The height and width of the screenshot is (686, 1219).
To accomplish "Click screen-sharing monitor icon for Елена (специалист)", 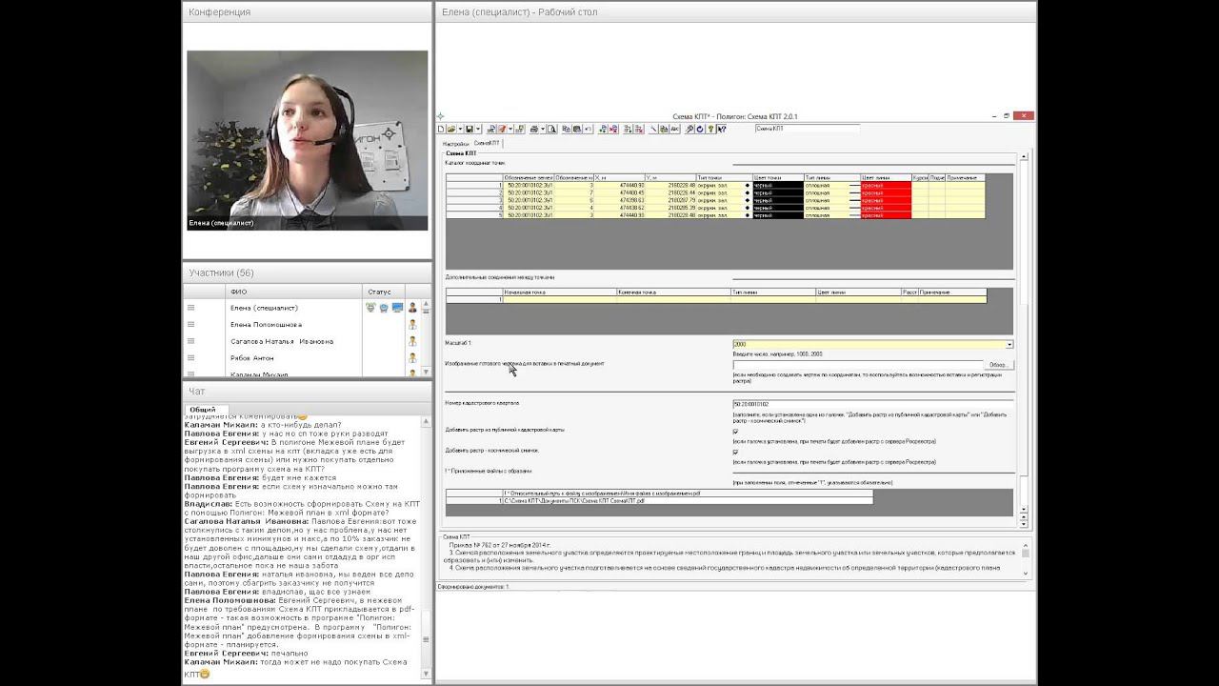I will click(397, 308).
